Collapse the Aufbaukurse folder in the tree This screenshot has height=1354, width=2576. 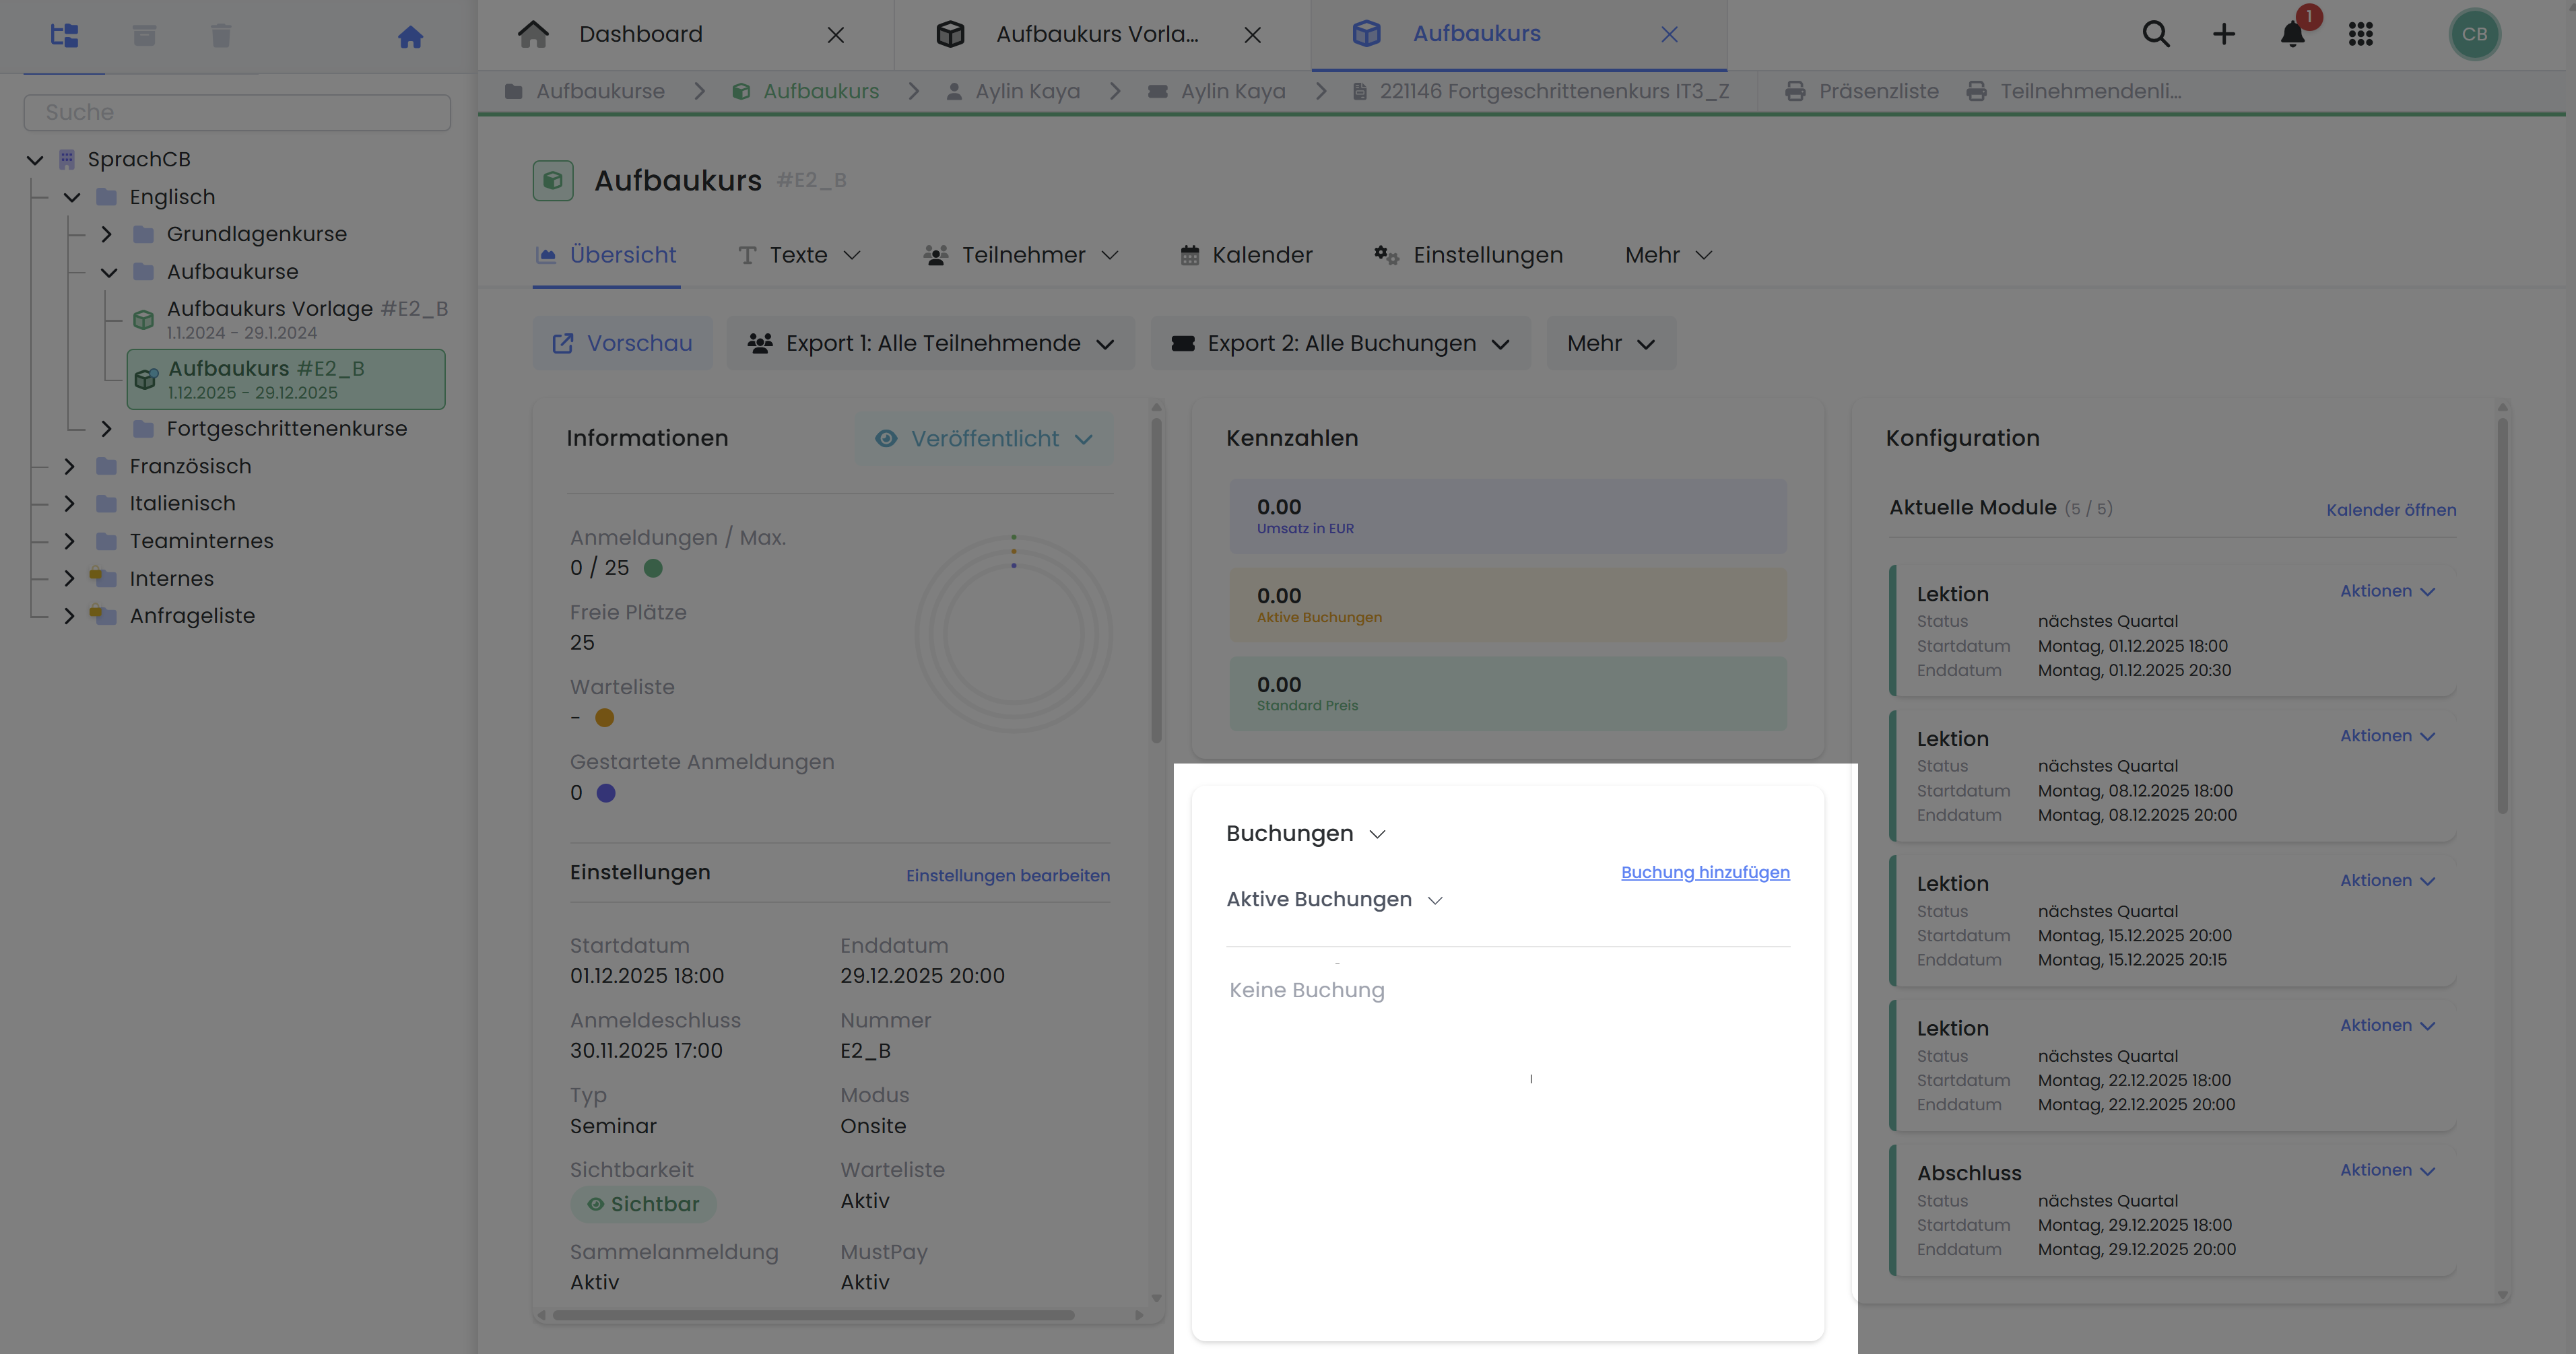pyautogui.click(x=107, y=271)
